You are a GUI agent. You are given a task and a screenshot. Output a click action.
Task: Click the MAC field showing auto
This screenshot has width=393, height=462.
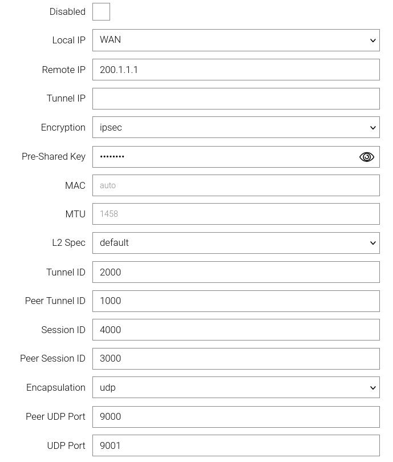coord(236,185)
